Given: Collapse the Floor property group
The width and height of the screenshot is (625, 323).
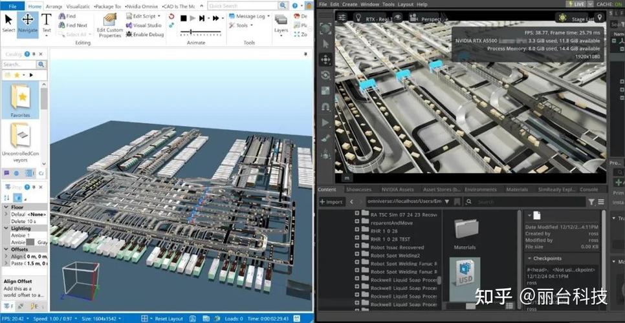Looking at the screenshot, I should point(6,207).
